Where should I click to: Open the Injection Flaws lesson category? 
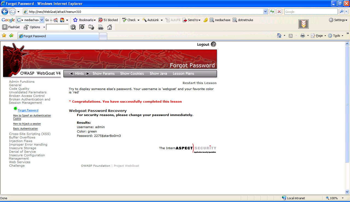click(x=21, y=141)
